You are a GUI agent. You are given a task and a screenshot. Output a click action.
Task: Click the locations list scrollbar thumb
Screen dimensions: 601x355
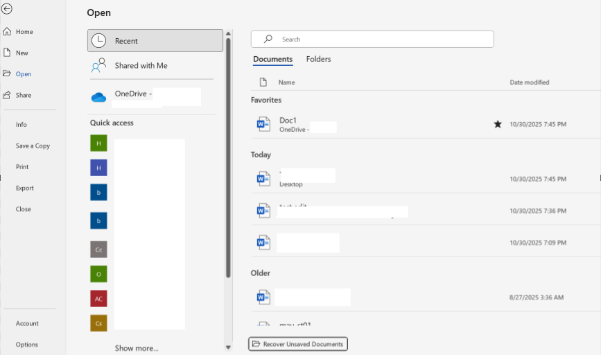pos(229,157)
